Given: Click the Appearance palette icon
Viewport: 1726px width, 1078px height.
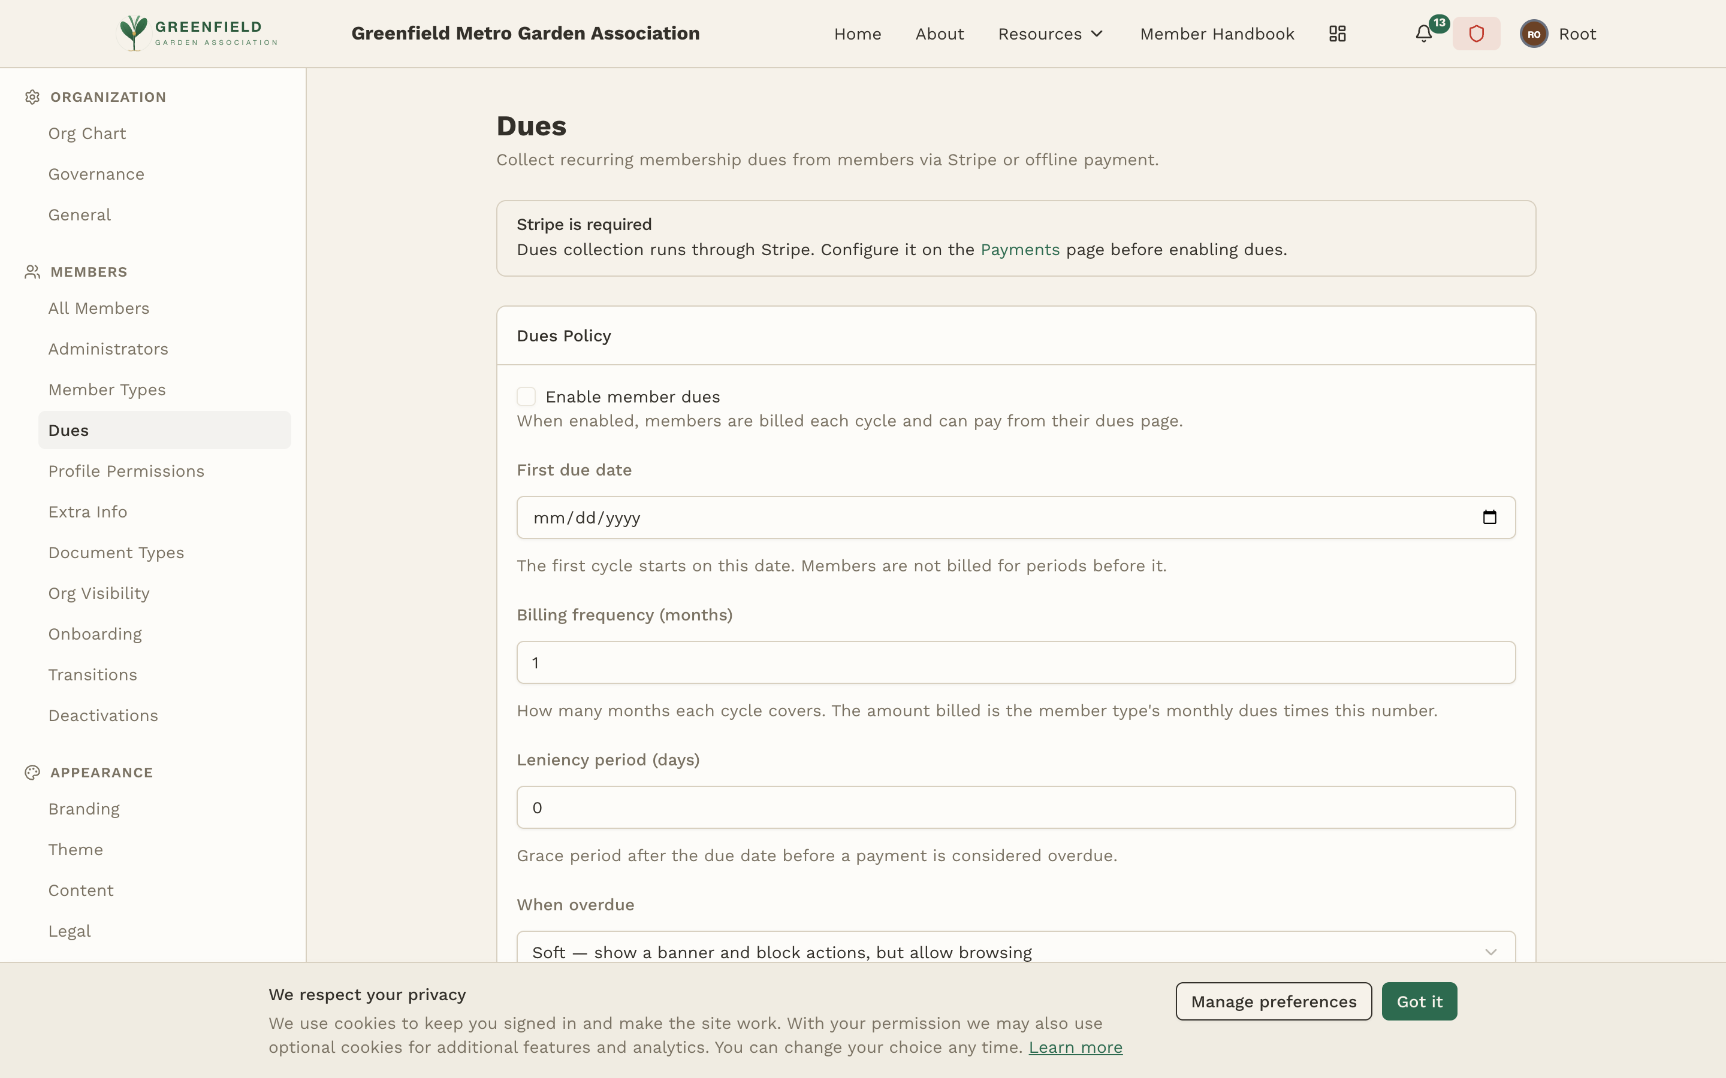Looking at the screenshot, I should (32, 772).
